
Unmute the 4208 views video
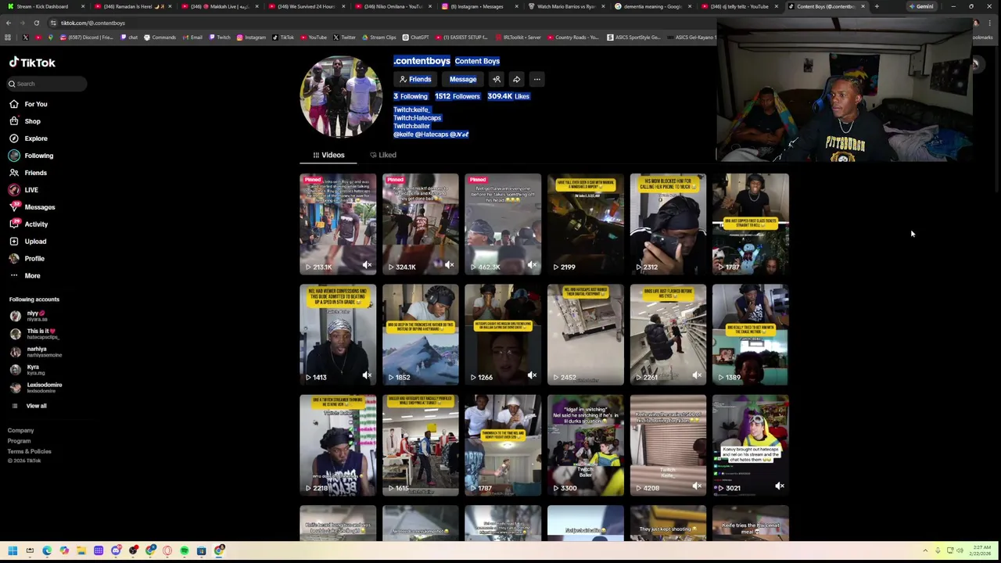coord(697,486)
